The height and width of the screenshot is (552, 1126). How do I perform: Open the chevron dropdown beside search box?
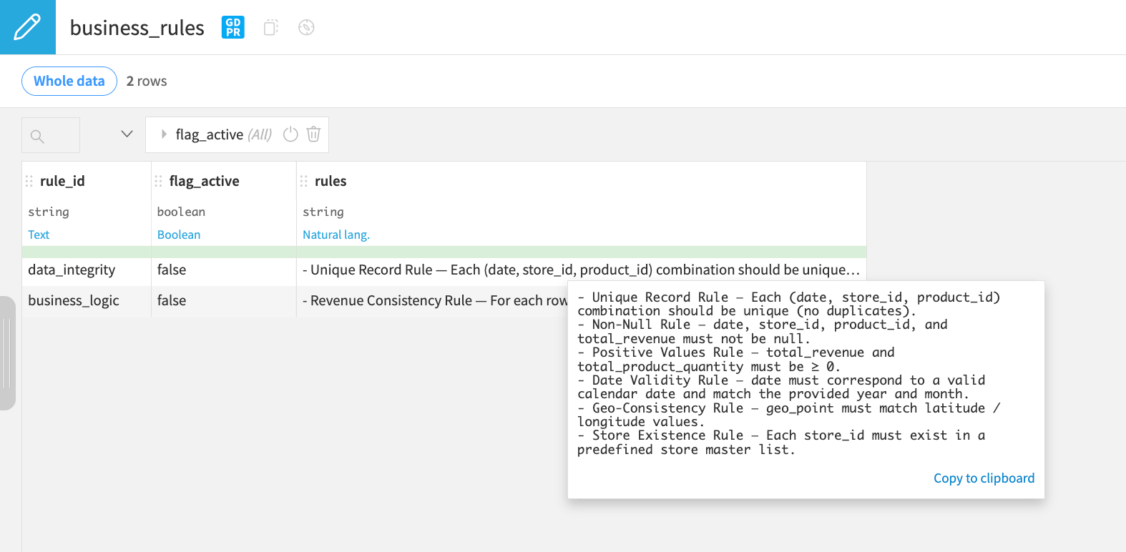pyautogui.click(x=127, y=134)
